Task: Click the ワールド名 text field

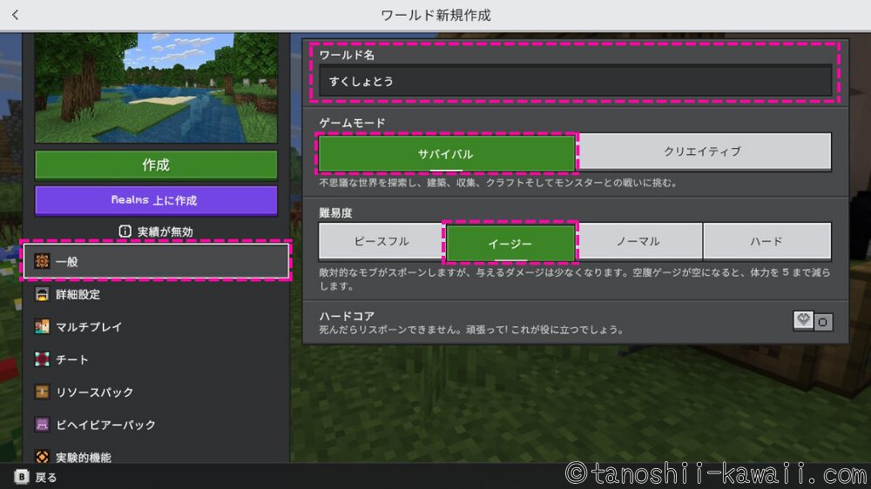Action: [x=575, y=81]
